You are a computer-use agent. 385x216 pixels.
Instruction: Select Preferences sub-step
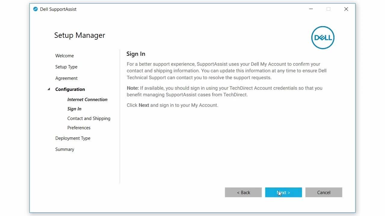[79, 128]
